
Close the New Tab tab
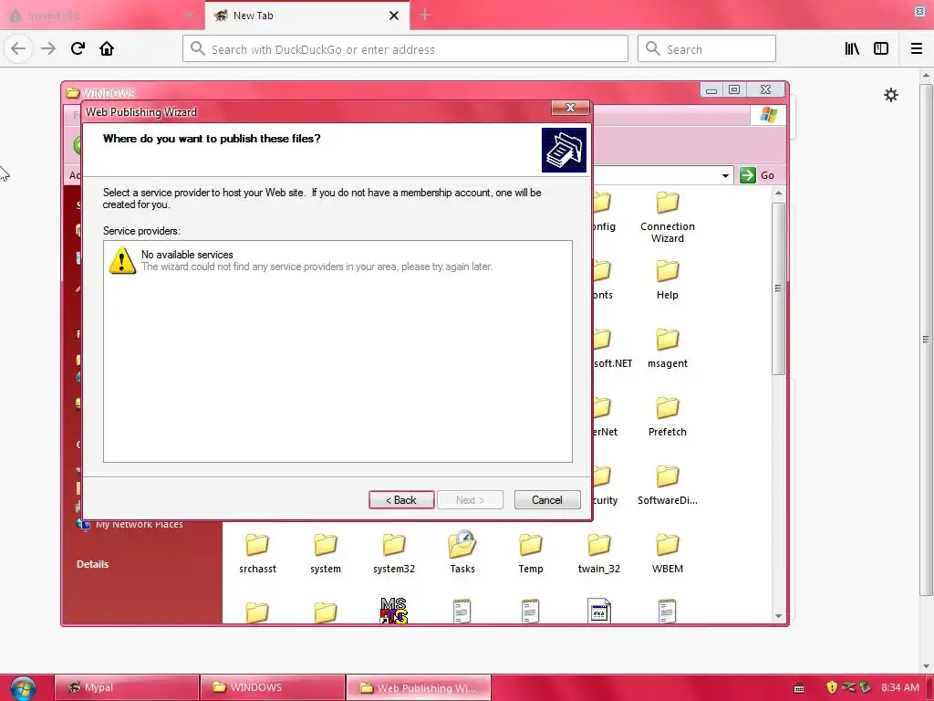point(394,16)
